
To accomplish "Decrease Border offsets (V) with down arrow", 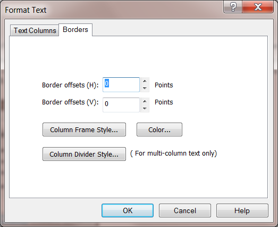I will coord(145,109).
